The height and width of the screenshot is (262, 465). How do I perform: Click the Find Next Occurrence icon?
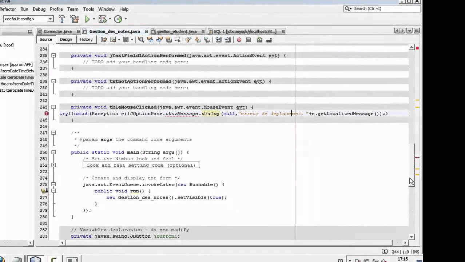(159, 40)
